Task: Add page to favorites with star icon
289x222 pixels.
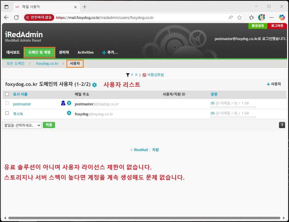Action: pos(240,18)
